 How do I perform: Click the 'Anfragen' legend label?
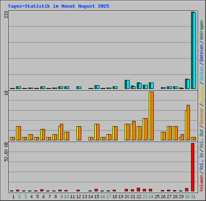[202, 30]
